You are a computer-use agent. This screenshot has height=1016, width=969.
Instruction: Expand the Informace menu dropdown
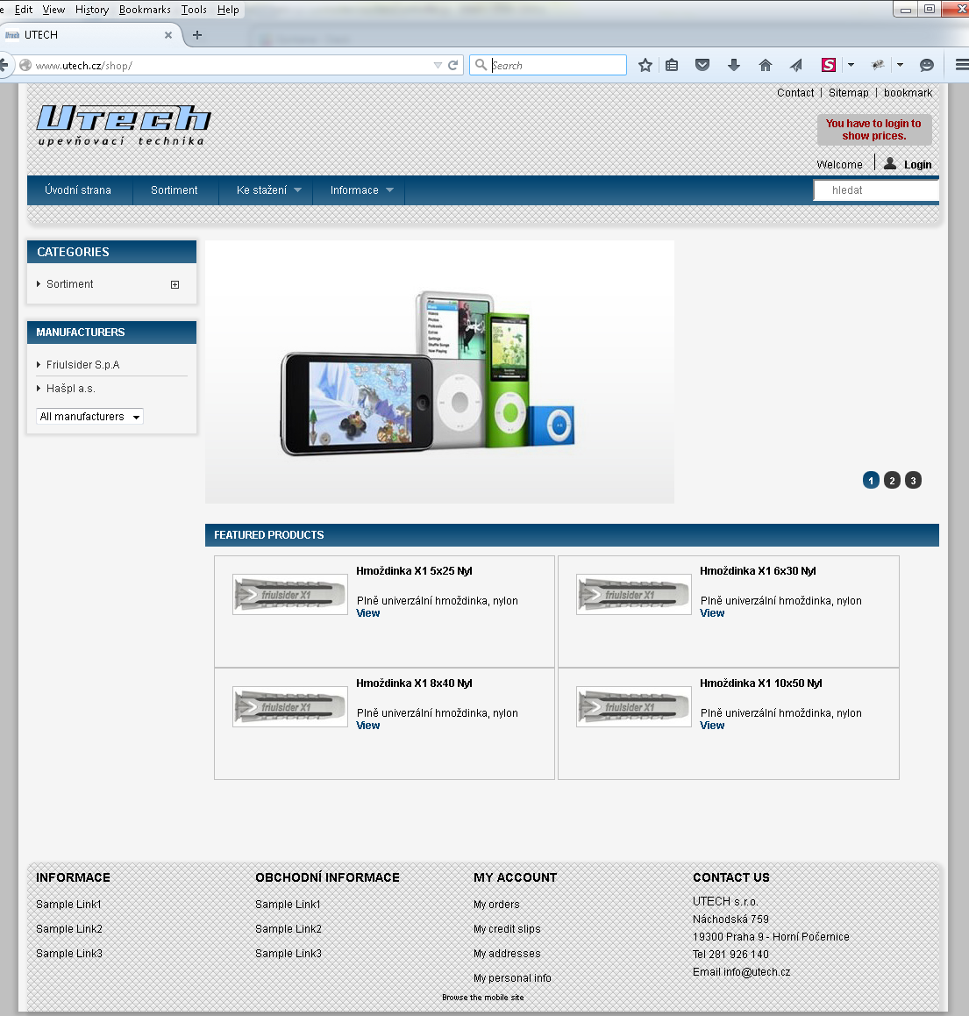tap(361, 190)
